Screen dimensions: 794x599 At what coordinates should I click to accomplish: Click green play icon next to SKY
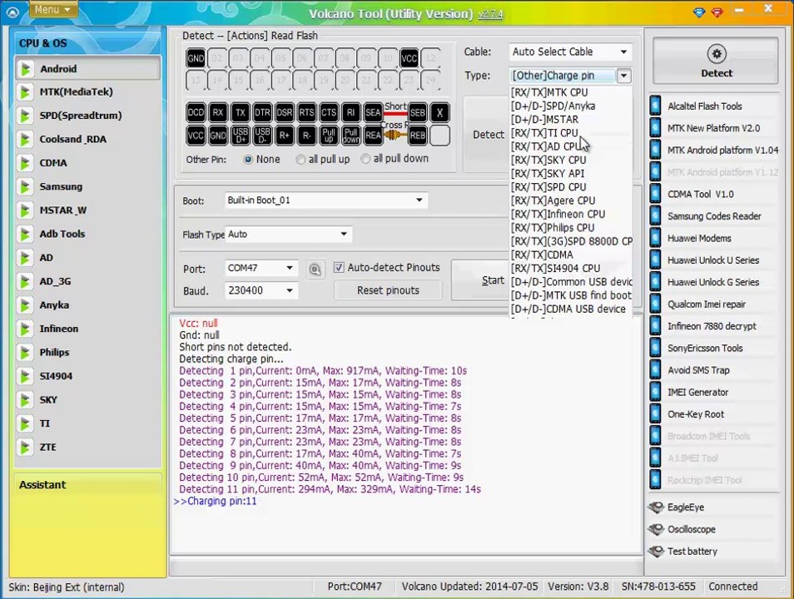tap(25, 400)
